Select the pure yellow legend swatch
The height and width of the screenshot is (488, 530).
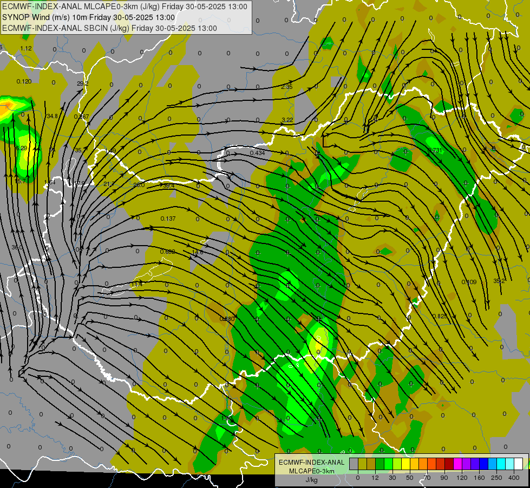pyautogui.click(x=406, y=464)
